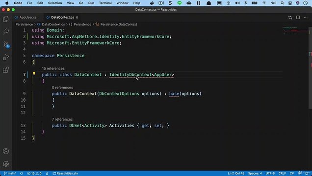Click the battery icon in menu bar

pos(255,3)
